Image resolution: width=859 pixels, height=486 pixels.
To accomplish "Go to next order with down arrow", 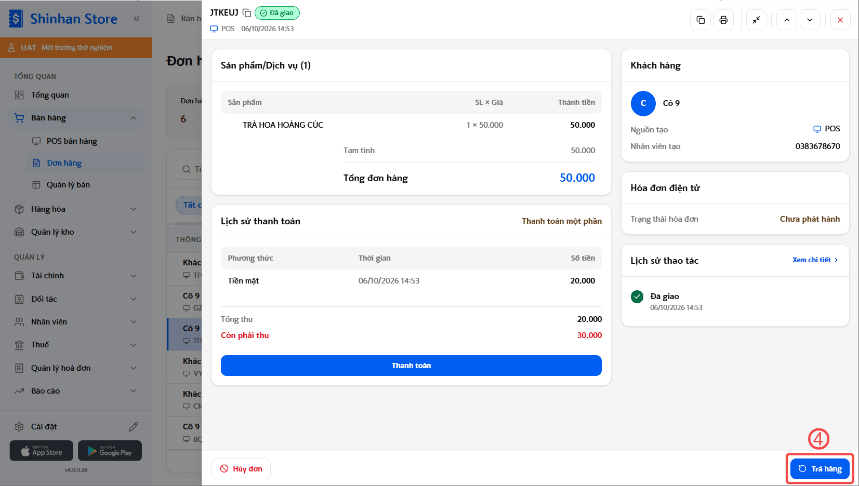I will [810, 20].
